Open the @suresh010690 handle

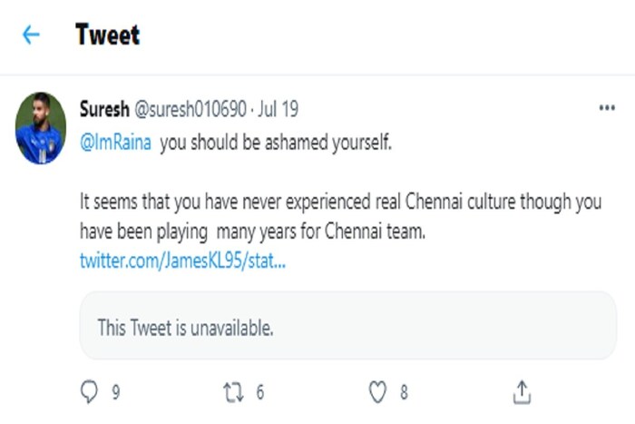click(x=190, y=109)
